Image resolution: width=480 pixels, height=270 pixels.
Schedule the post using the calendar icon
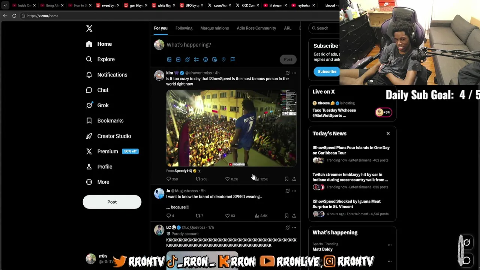[x=214, y=59]
